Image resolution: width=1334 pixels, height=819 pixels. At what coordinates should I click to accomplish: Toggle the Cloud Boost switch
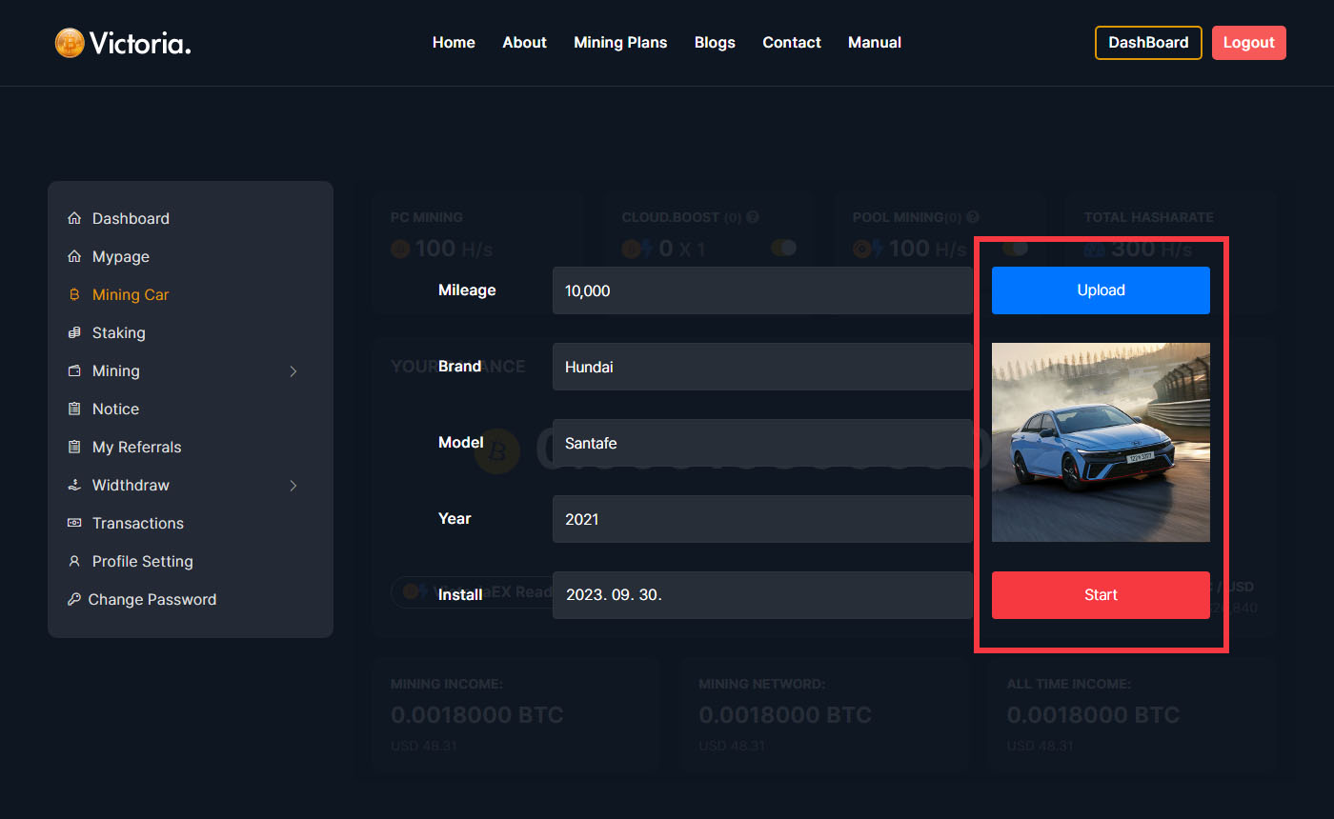[x=783, y=249]
